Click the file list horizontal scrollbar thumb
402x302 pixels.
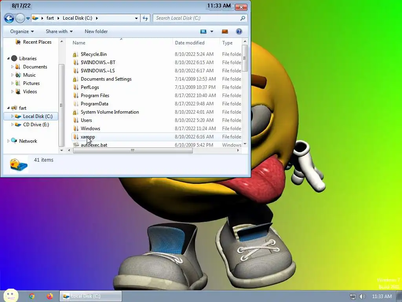click(x=133, y=151)
